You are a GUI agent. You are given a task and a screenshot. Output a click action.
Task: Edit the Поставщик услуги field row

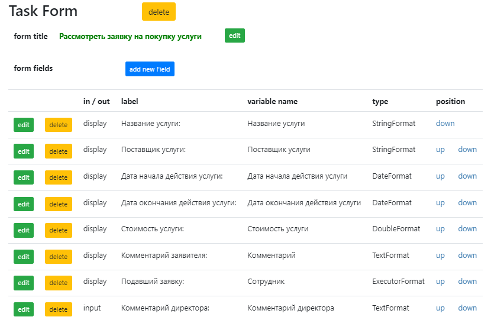click(24, 151)
